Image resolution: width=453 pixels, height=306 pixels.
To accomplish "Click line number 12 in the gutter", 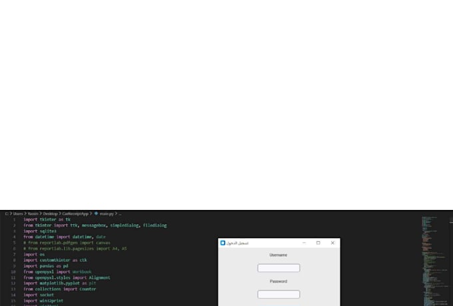I will (x=13, y=283).
